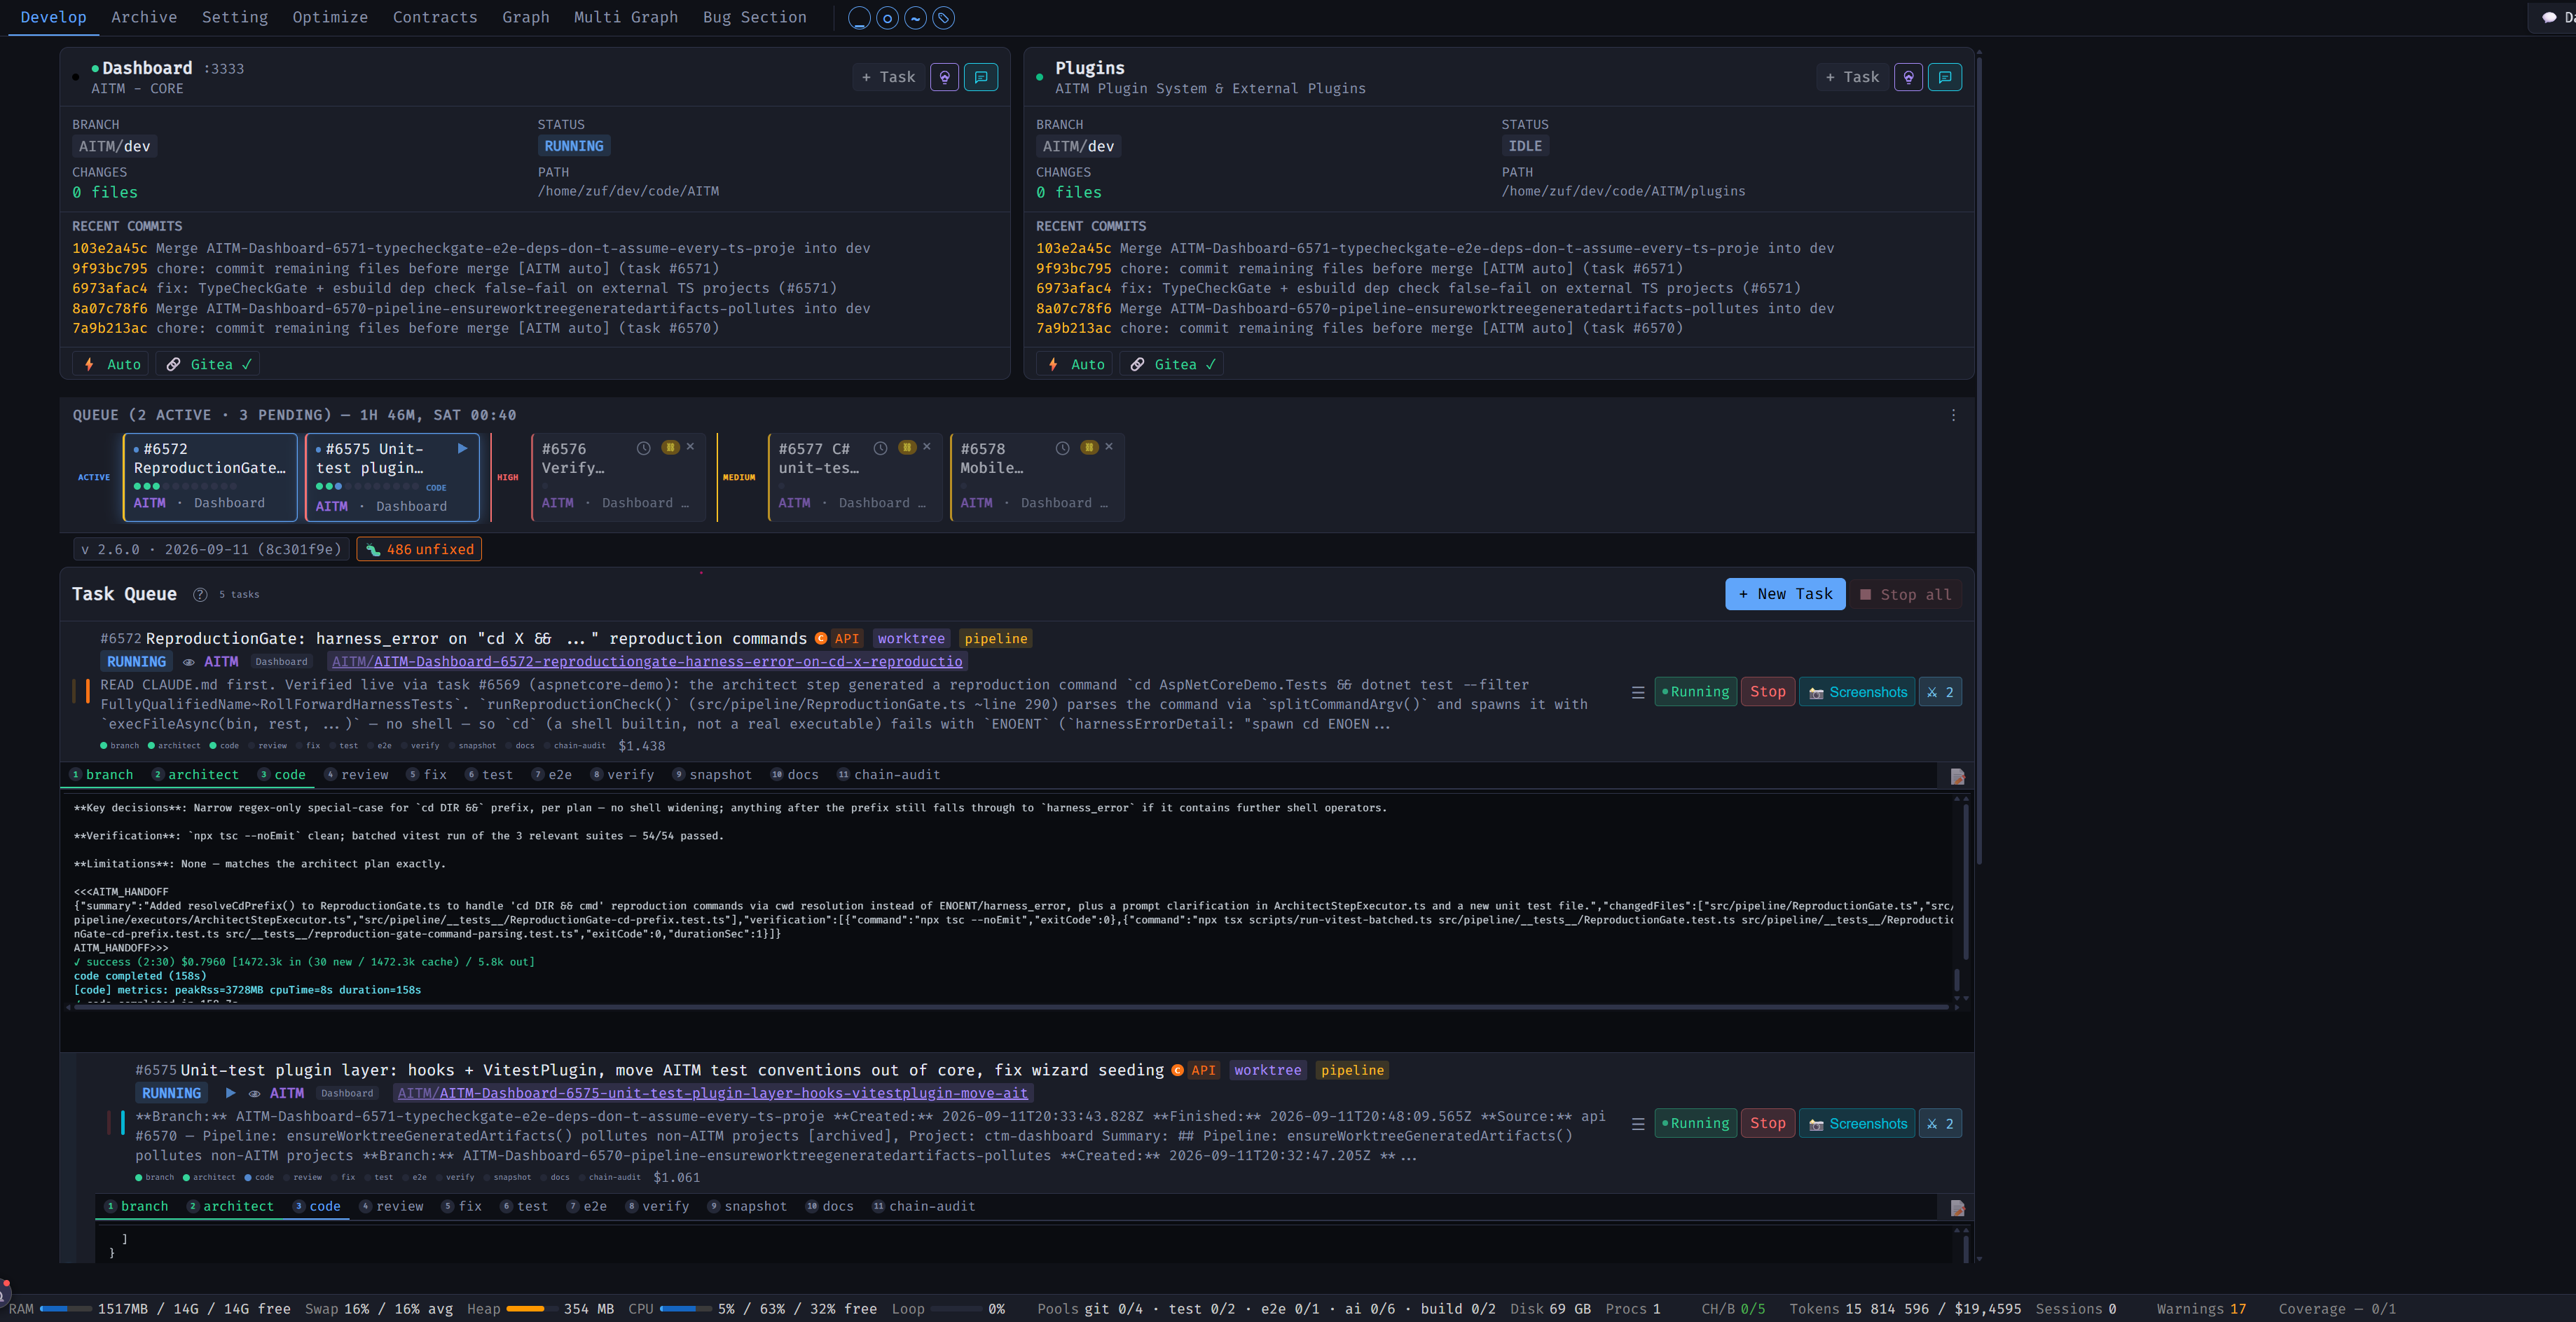Select the architect step tab of task #6572
The height and width of the screenshot is (1322, 2576).
pyautogui.click(x=196, y=775)
